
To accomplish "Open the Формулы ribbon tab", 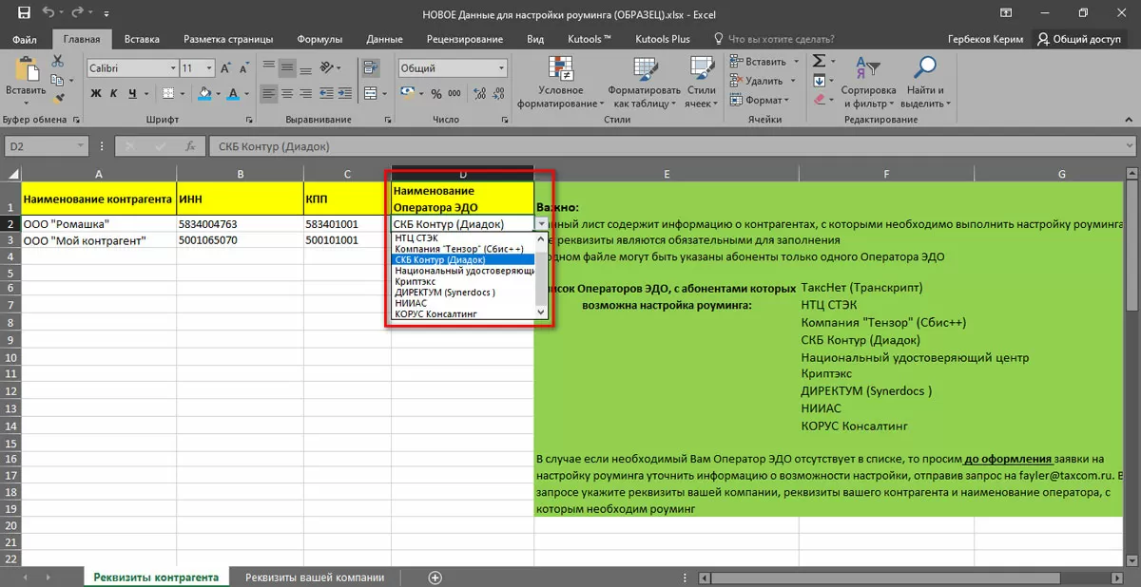I will (319, 39).
